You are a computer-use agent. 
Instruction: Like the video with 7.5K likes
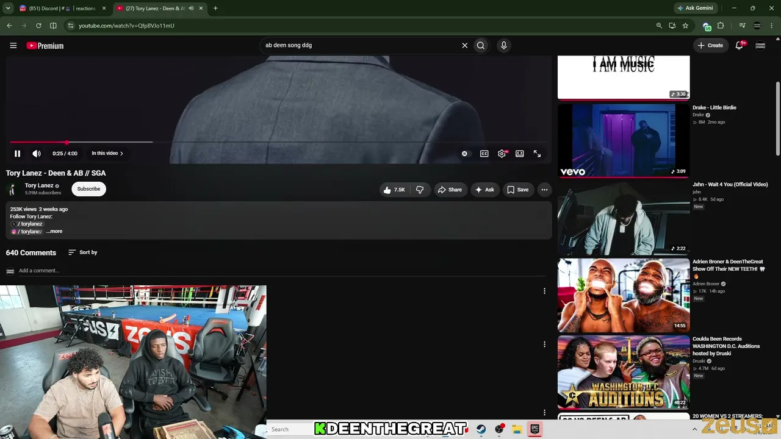click(394, 190)
